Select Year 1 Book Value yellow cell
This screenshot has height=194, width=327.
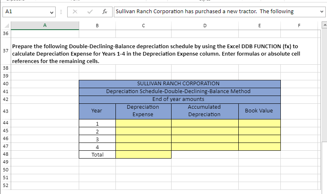pos(259,123)
